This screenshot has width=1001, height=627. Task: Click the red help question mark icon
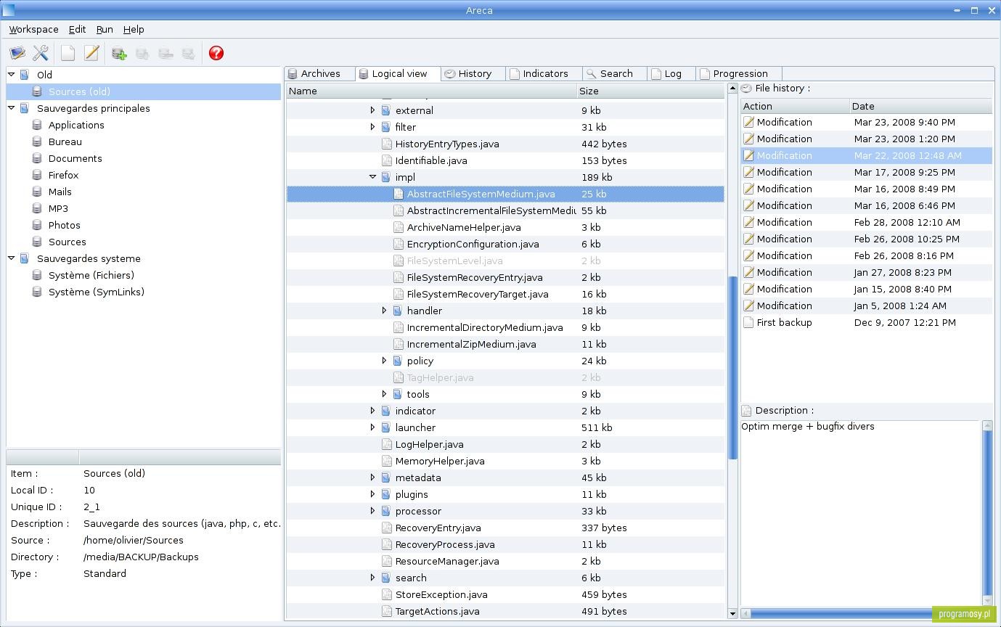click(216, 53)
